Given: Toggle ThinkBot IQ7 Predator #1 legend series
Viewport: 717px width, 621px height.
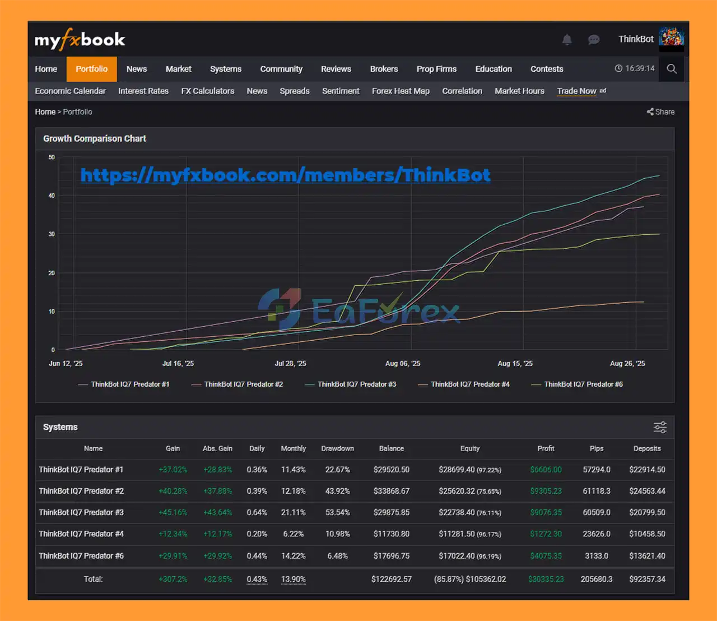Looking at the screenshot, I should 129,384.
